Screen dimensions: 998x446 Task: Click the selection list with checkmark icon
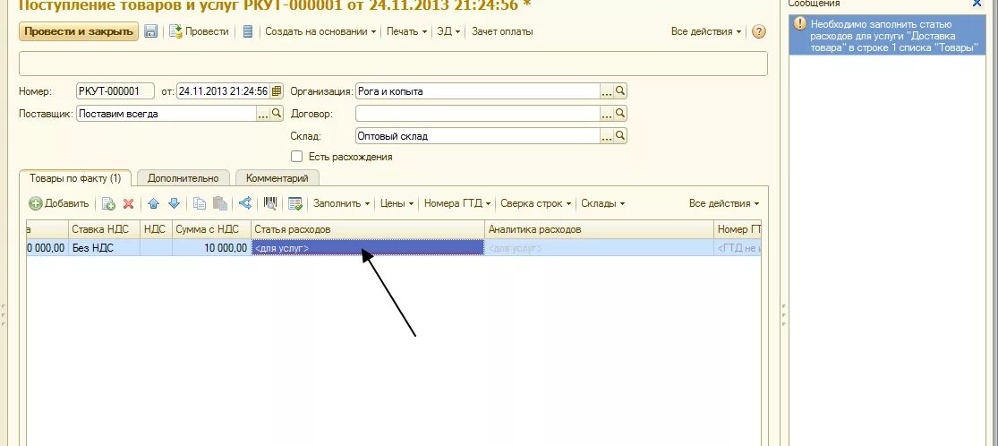(294, 203)
